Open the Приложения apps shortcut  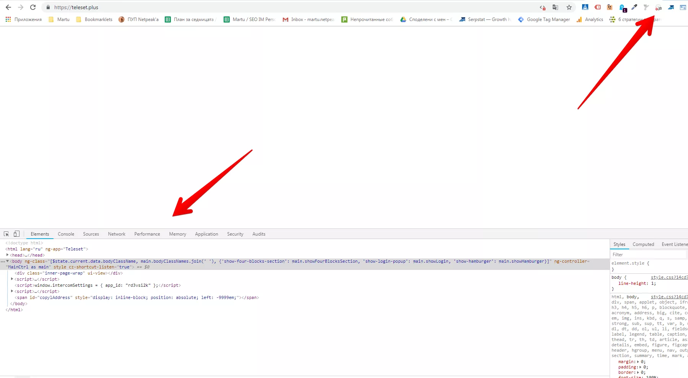click(24, 19)
